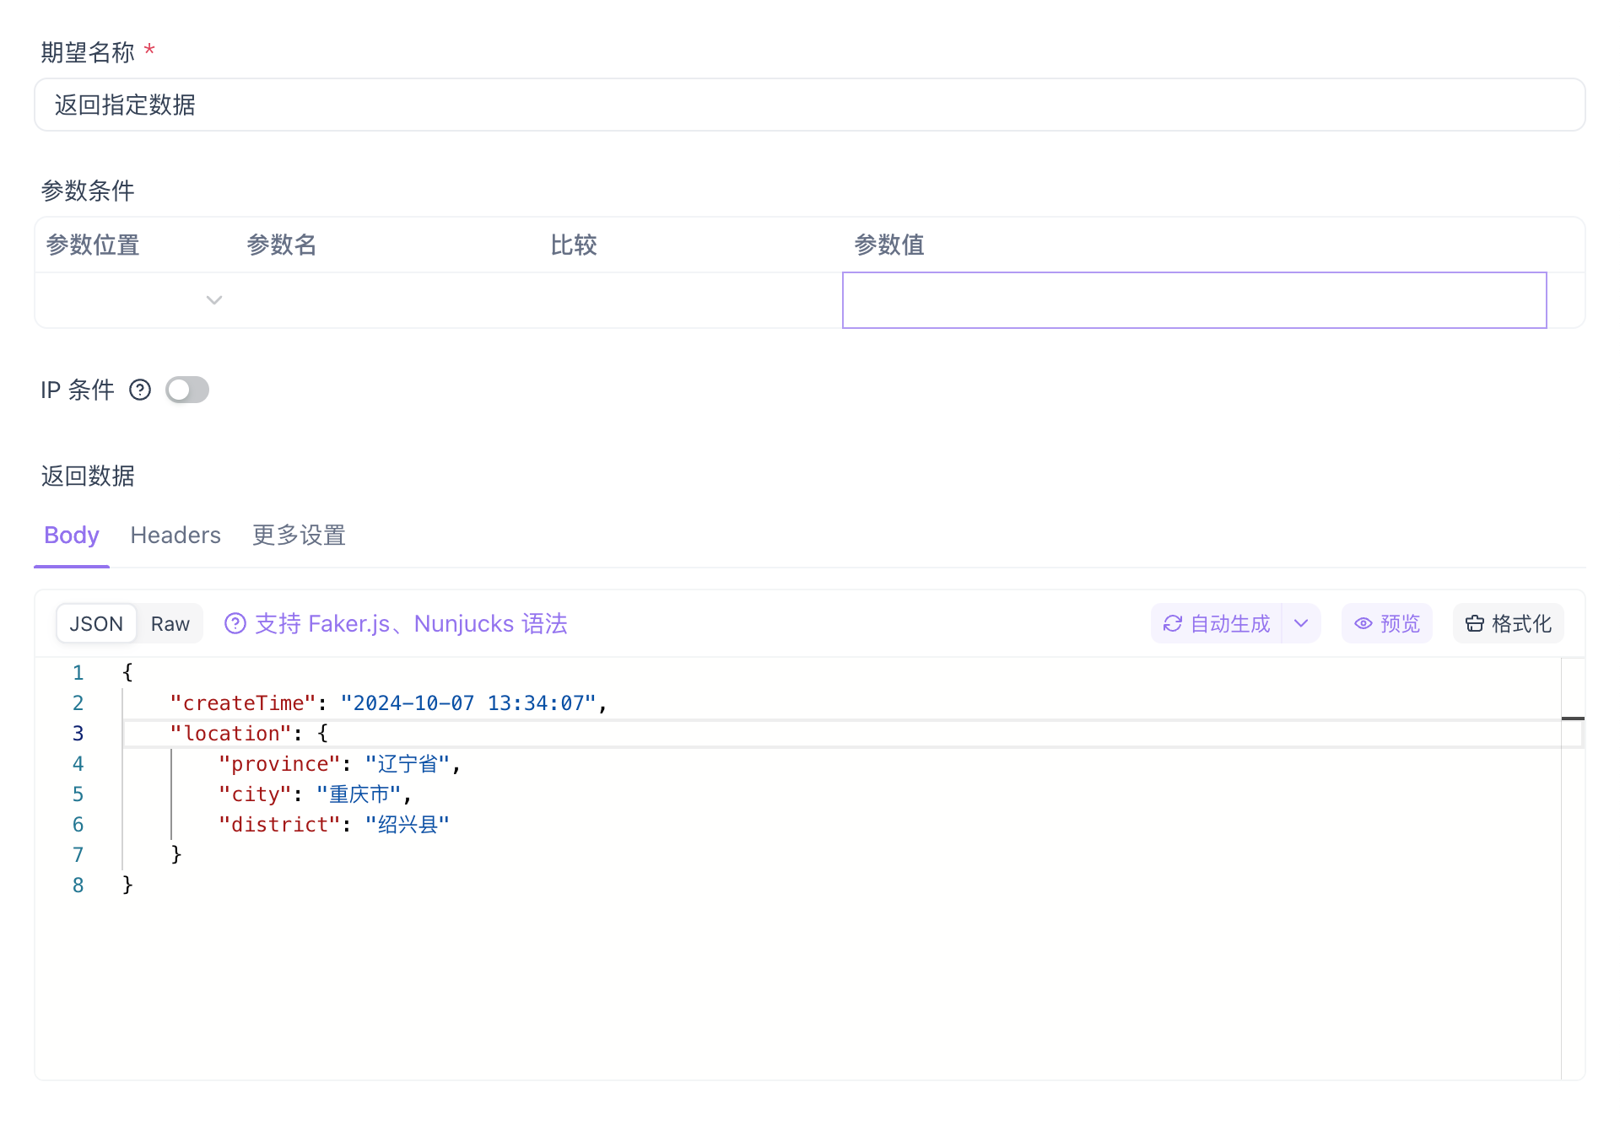This screenshot has width=1620, height=1125.
Task: Click line number 5 in code editor
Action: [78, 794]
